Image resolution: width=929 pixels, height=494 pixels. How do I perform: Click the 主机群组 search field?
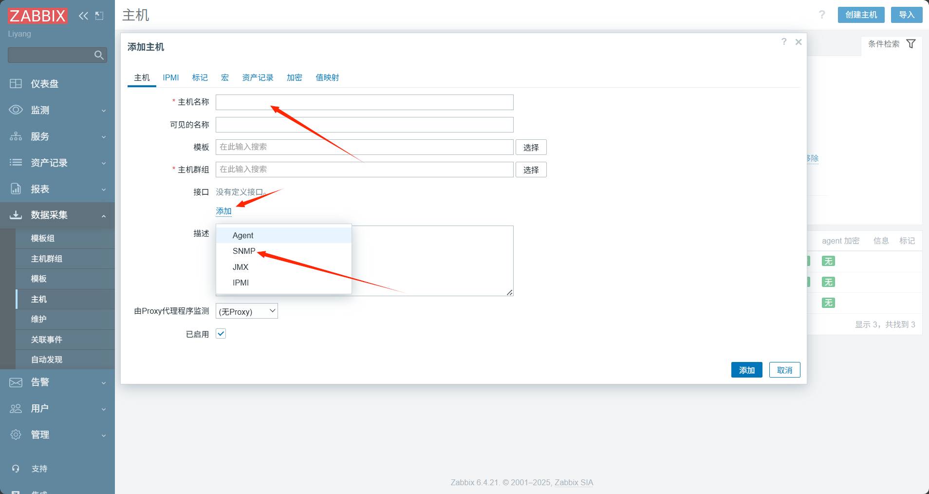(365, 170)
